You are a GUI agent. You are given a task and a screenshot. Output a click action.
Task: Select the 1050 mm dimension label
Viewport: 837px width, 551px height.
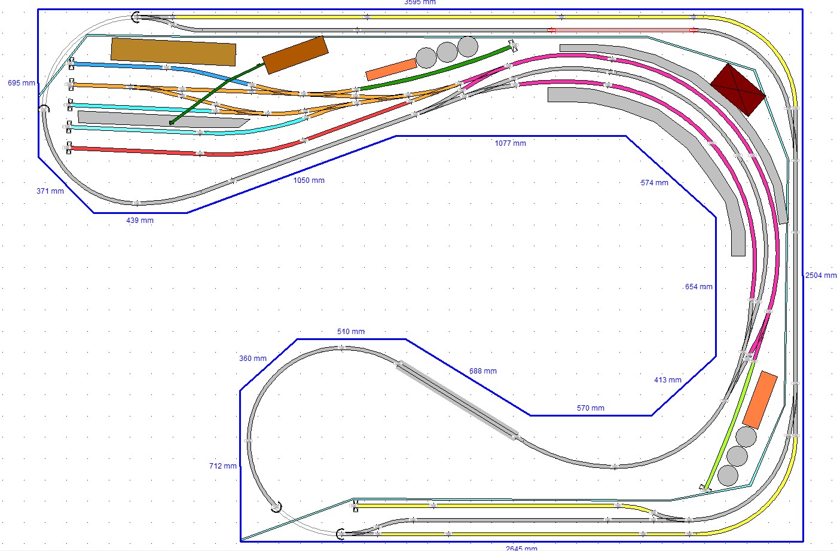[309, 180]
